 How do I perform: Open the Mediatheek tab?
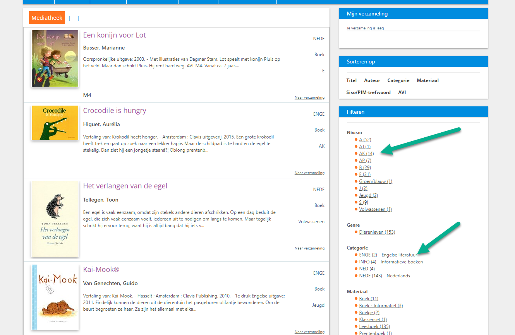(x=47, y=18)
